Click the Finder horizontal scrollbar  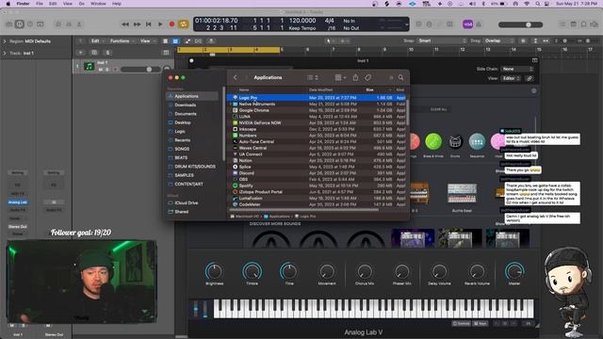pos(303,210)
